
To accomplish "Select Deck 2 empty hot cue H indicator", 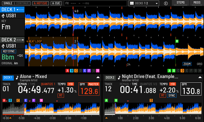I will pos(200,71).
